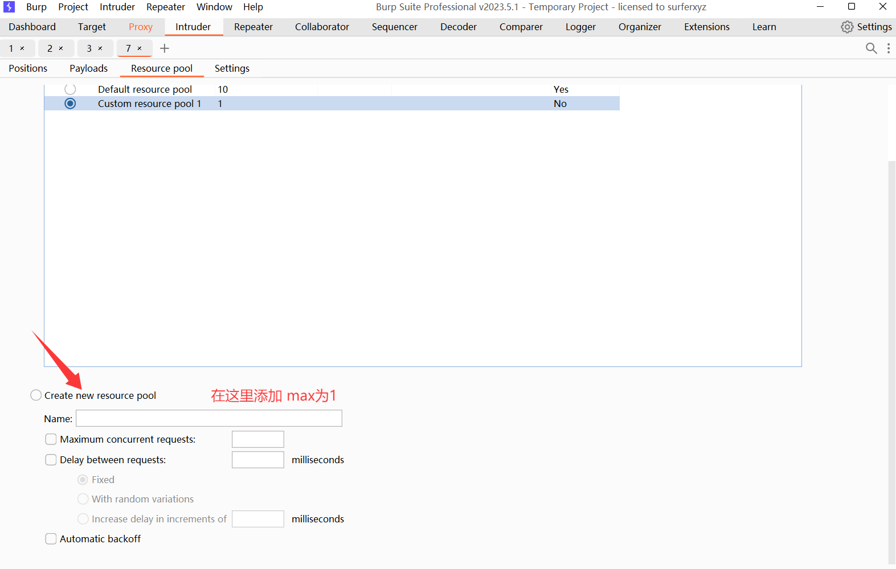Open the Burp menu
The image size is (896, 569).
tap(36, 7)
